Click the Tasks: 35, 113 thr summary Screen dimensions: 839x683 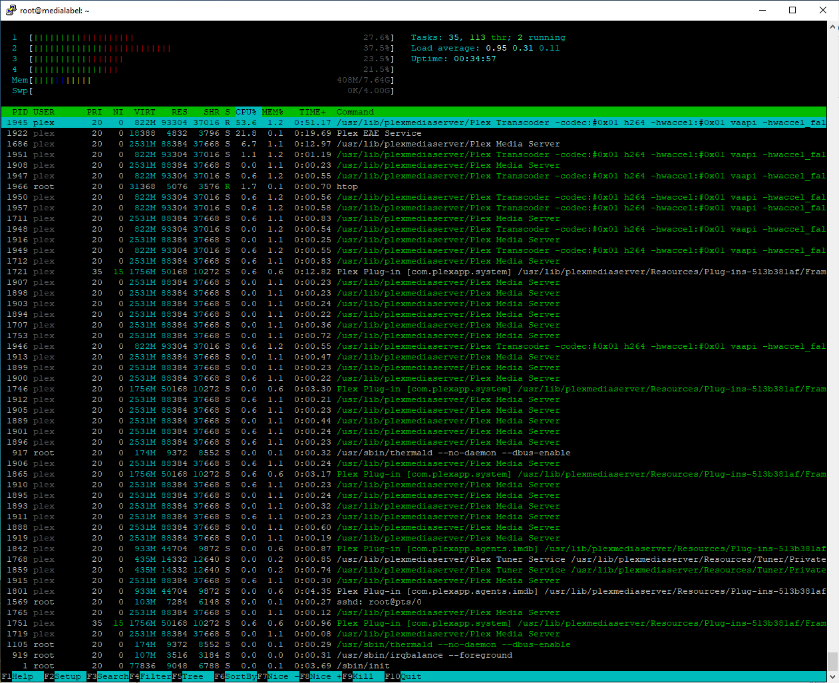pos(488,37)
